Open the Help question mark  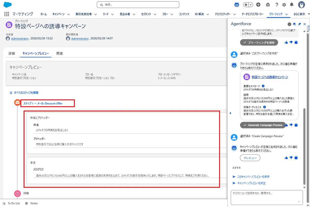tap(277, 5)
